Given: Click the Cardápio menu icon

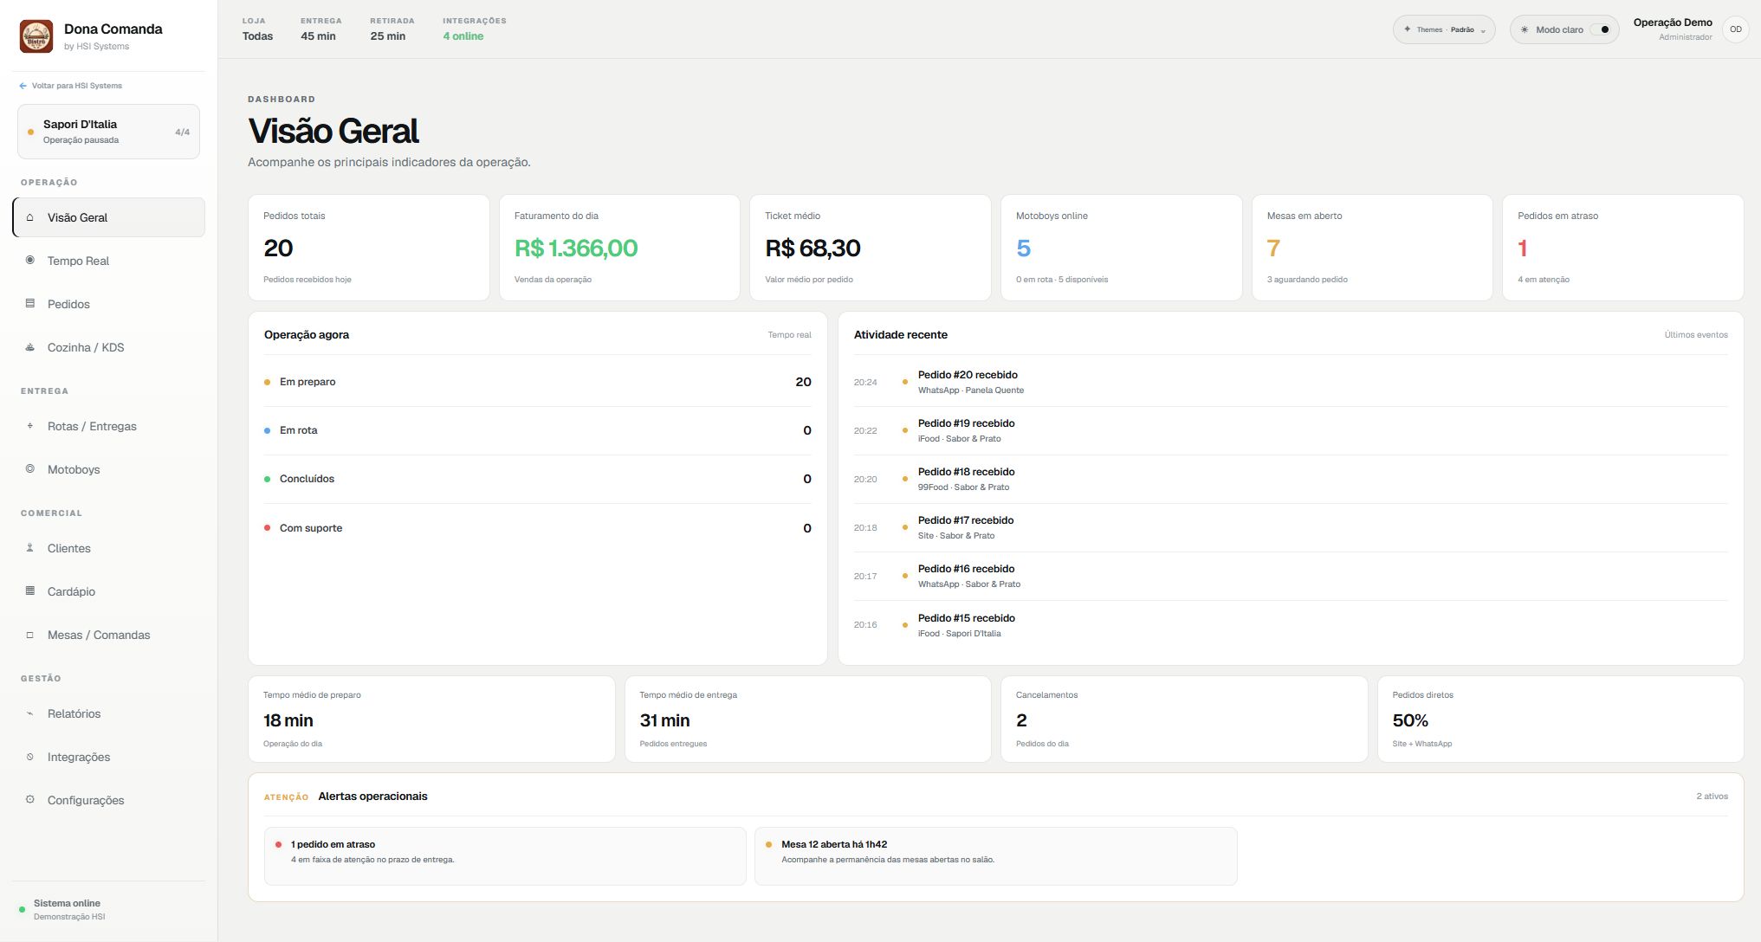Looking at the screenshot, I should pos(30,590).
